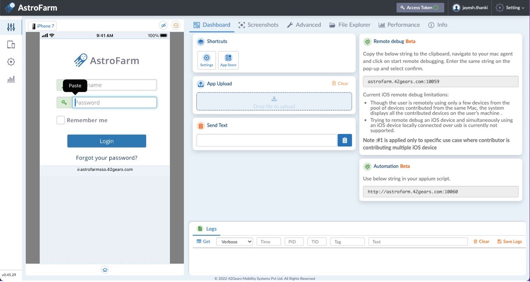The height and width of the screenshot is (282, 530).
Task: Expand the Verbose log level dropdown
Action: point(234,242)
